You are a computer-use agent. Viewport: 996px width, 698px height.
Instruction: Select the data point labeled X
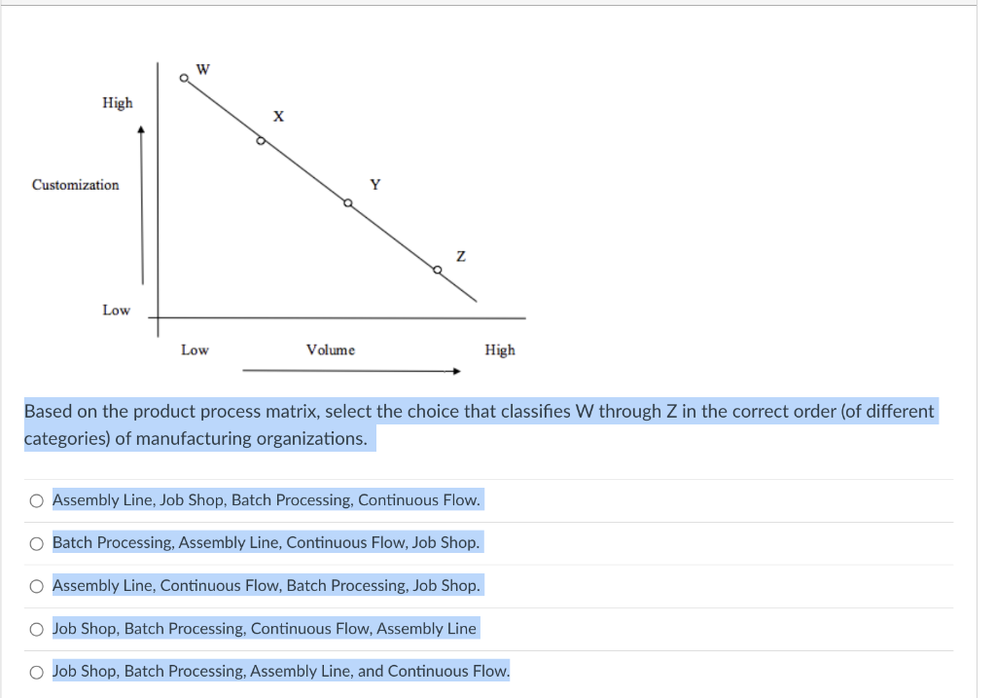point(260,140)
